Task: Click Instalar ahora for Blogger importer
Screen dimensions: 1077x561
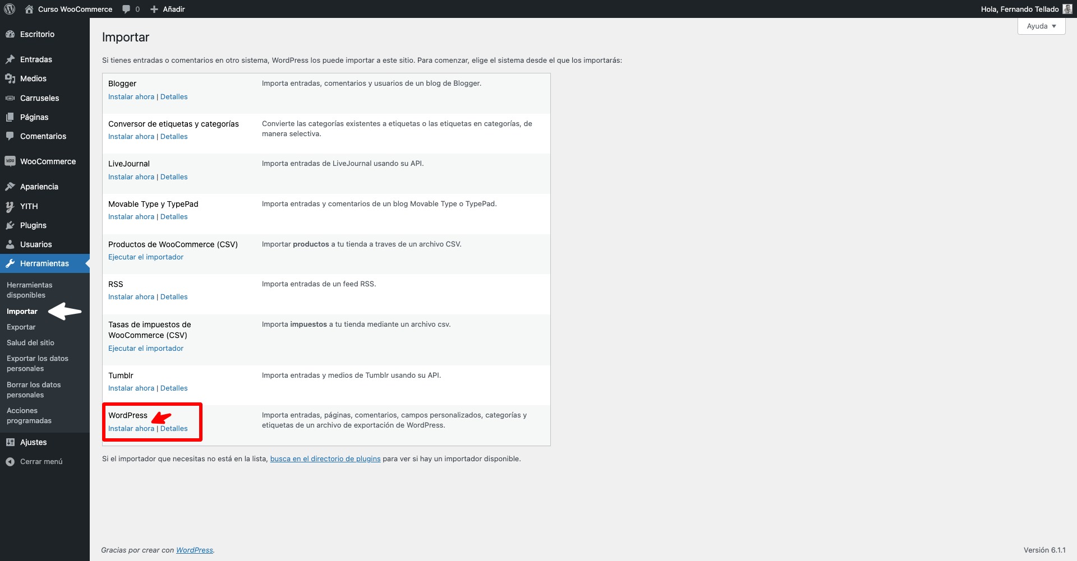Action: [131, 97]
